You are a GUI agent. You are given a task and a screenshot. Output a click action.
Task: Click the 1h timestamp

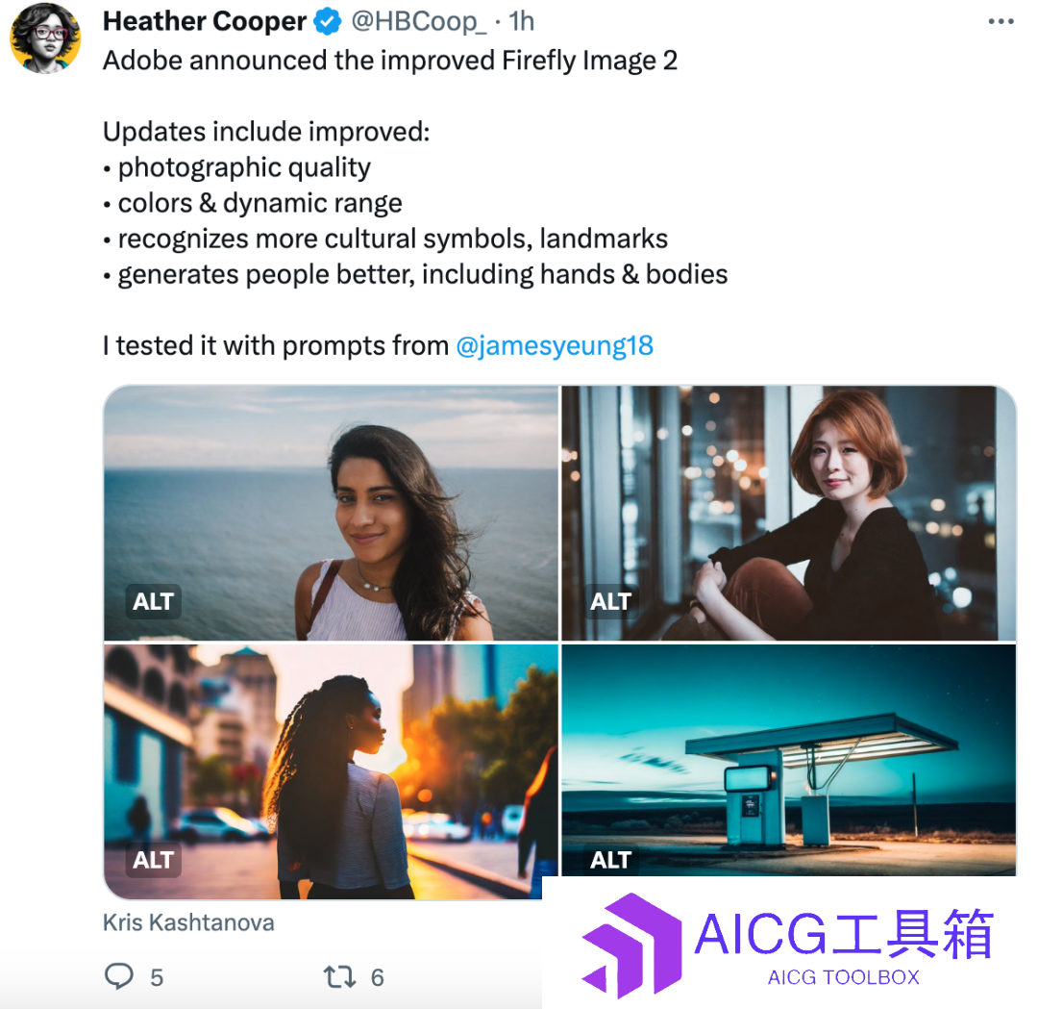click(x=522, y=22)
